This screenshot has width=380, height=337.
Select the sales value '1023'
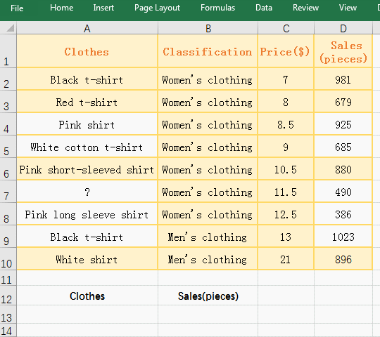click(x=343, y=237)
